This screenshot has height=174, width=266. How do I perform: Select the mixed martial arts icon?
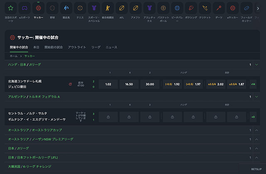tap(108, 8)
